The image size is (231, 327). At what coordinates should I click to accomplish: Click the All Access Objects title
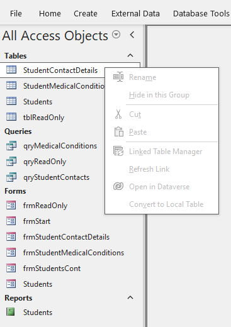tap(55, 36)
